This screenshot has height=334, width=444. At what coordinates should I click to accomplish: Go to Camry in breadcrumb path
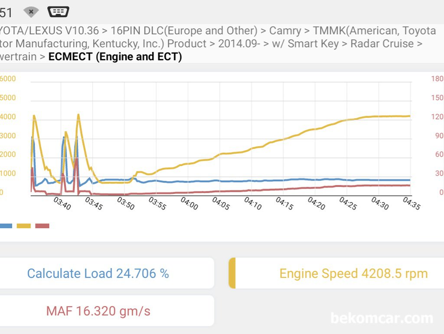coord(285,31)
